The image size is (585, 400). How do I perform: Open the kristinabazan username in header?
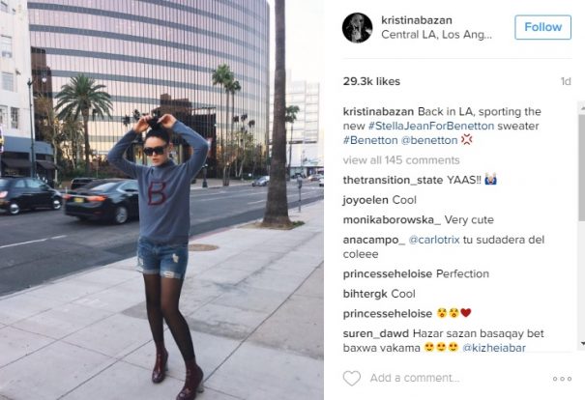click(x=417, y=20)
